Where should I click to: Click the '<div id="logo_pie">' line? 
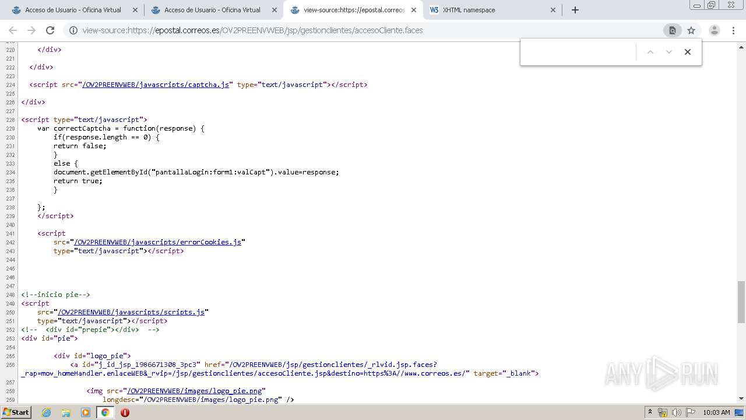[x=92, y=356]
